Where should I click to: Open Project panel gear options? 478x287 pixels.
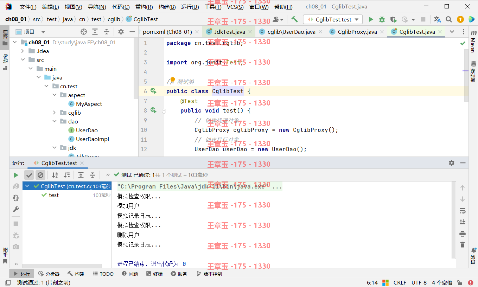point(121,32)
